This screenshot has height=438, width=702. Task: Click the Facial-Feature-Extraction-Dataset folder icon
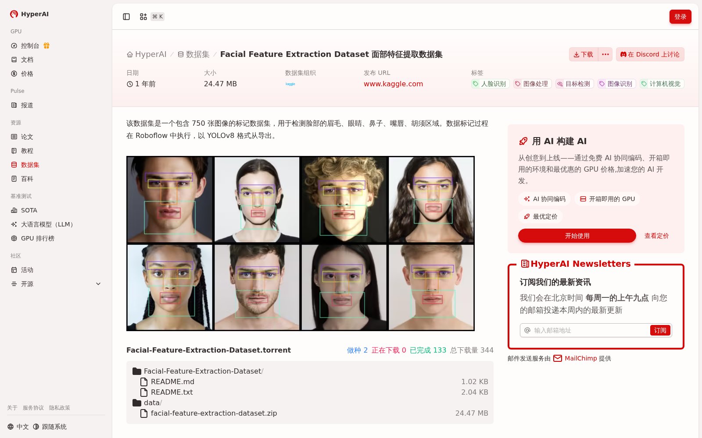(137, 371)
